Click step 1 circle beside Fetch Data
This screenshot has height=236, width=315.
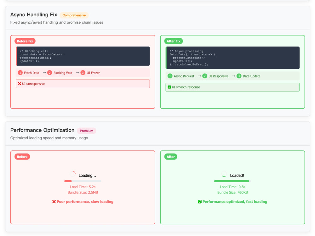20,73
